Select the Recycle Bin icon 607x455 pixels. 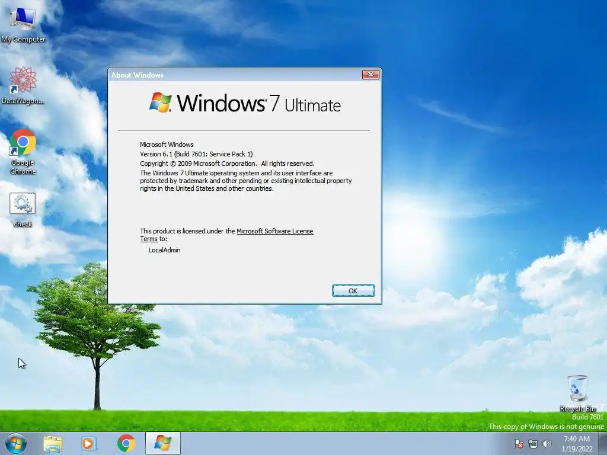578,393
